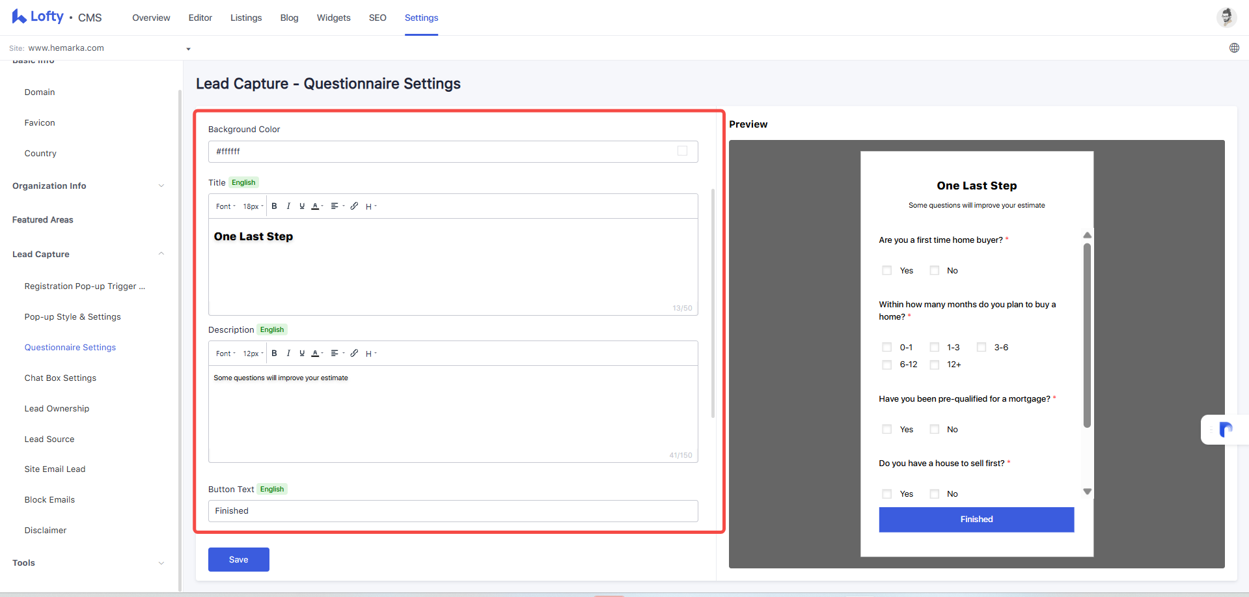Check the 3-6 months option
Viewport: 1249px width, 597px height.
click(981, 347)
